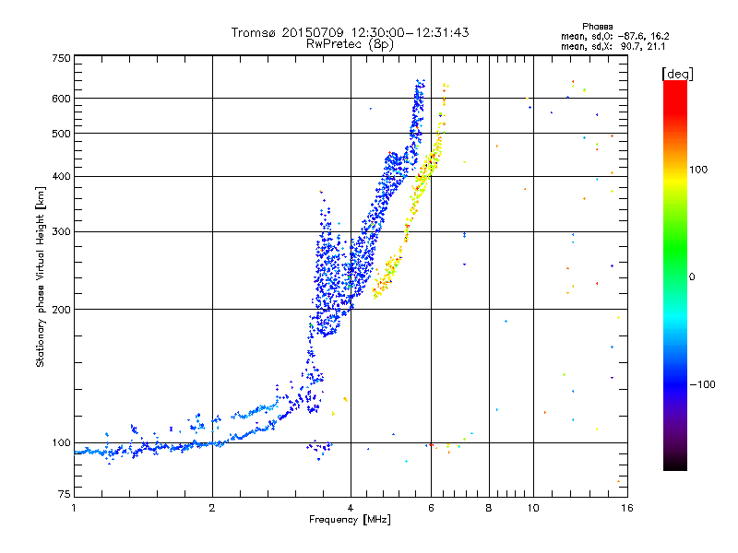
Task: Click the x-axis tick label '16'
Action: (627, 508)
